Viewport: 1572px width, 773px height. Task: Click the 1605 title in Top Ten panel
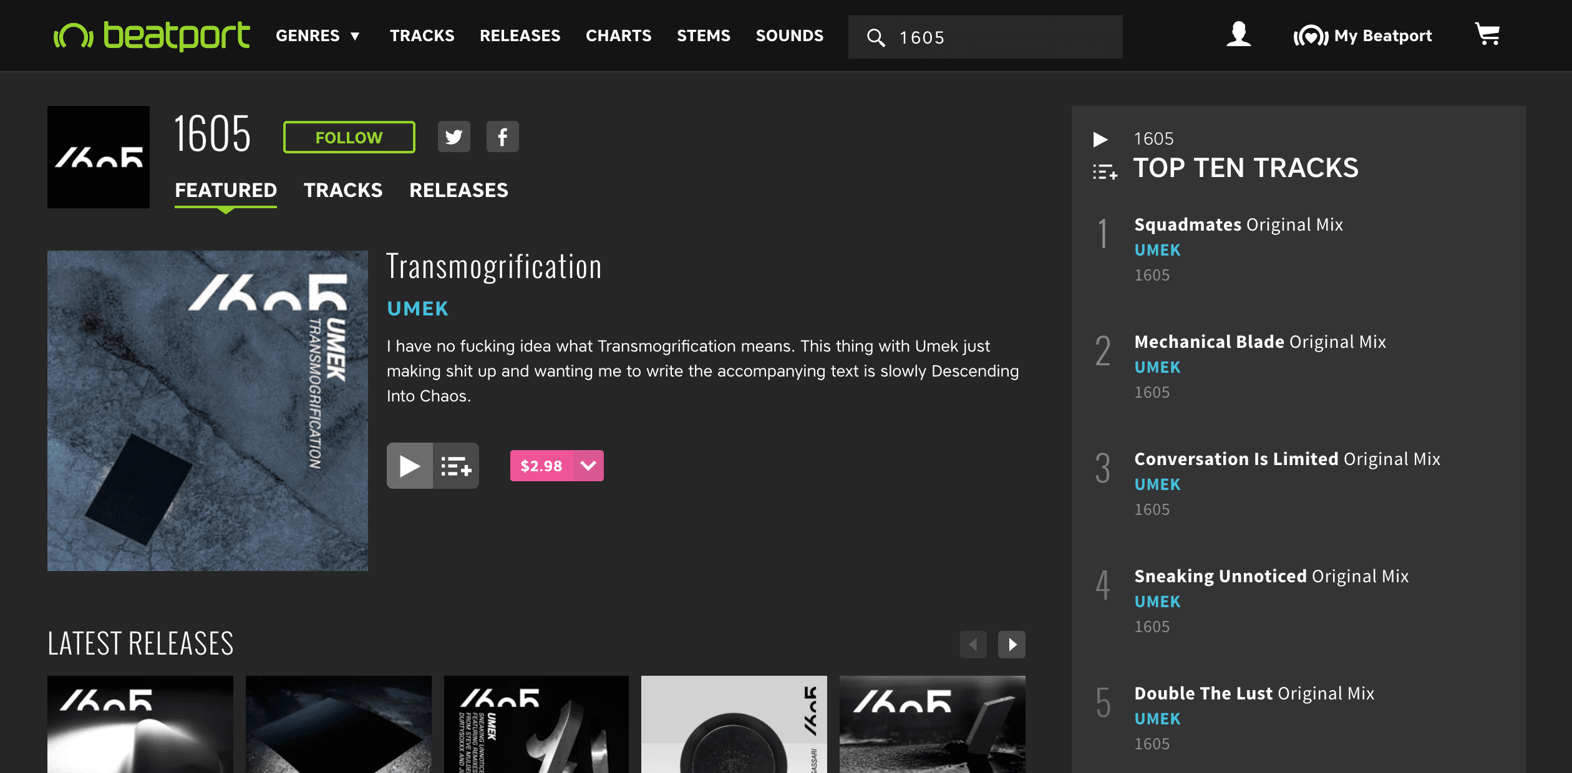click(1153, 138)
